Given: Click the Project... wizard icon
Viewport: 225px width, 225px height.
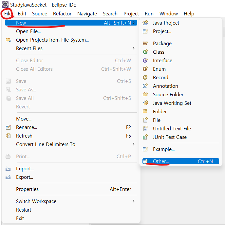Looking at the screenshot, I should pos(145,31).
